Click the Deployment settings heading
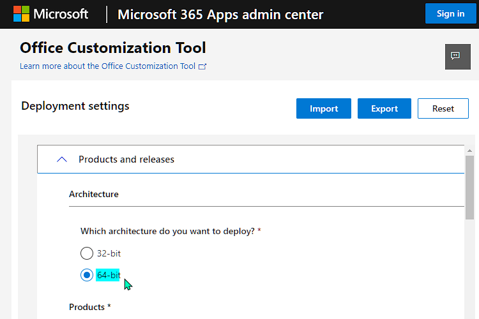This screenshot has height=319, width=479. (x=75, y=106)
